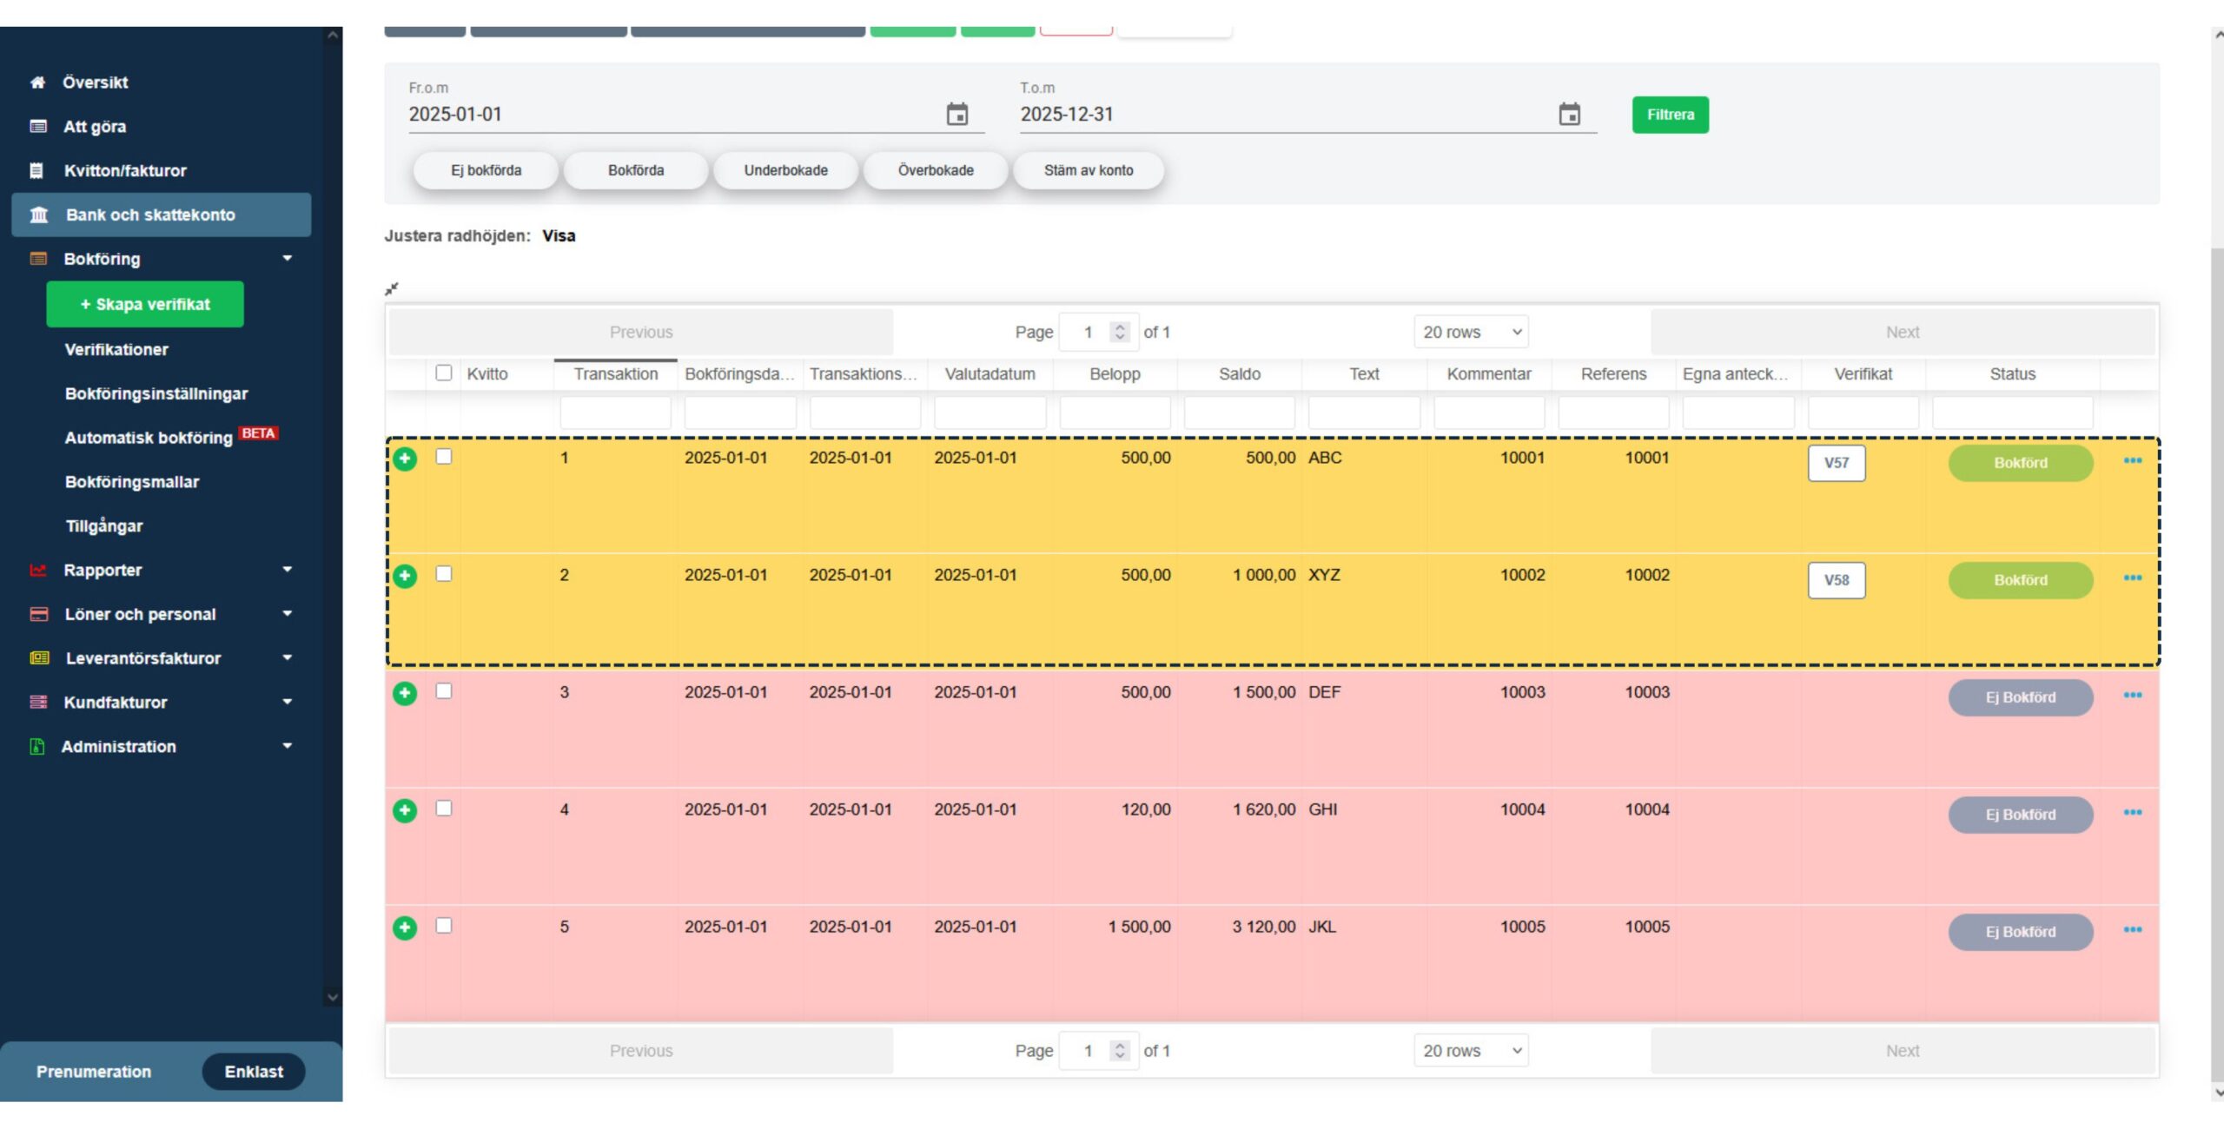Open Tillgångar in sidebar

tap(104, 526)
